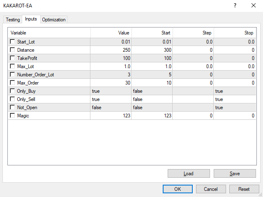Click the Variable column header
This screenshot has height=197, width=263.
pyautogui.click(x=49, y=33)
